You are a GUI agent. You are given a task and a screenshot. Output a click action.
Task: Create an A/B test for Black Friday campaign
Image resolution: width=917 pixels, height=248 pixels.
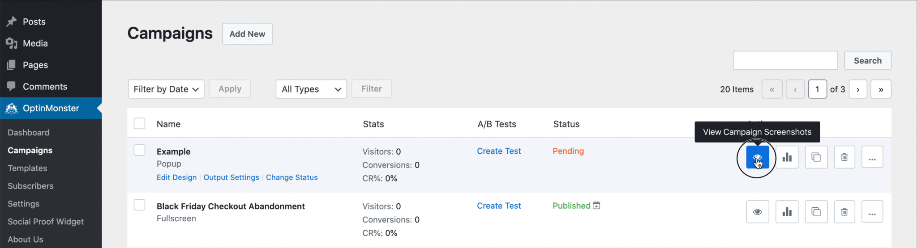tap(499, 206)
